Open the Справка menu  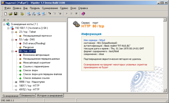(x=83, y=8)
